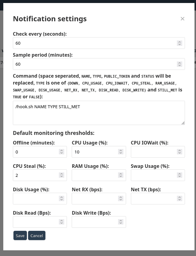Click the Net TX stepper arrows
The image size is (196, 256).
tap(179, 198)
